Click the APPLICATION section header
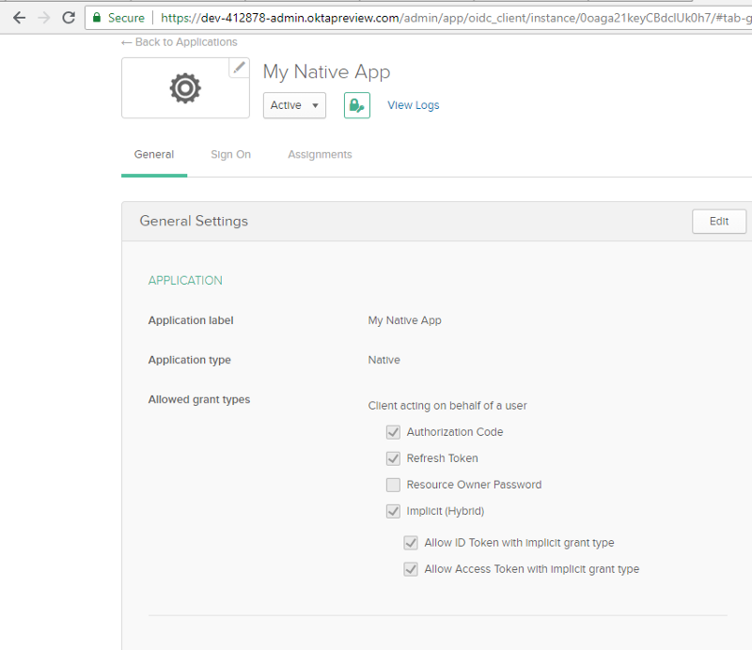 pos(185,281)
